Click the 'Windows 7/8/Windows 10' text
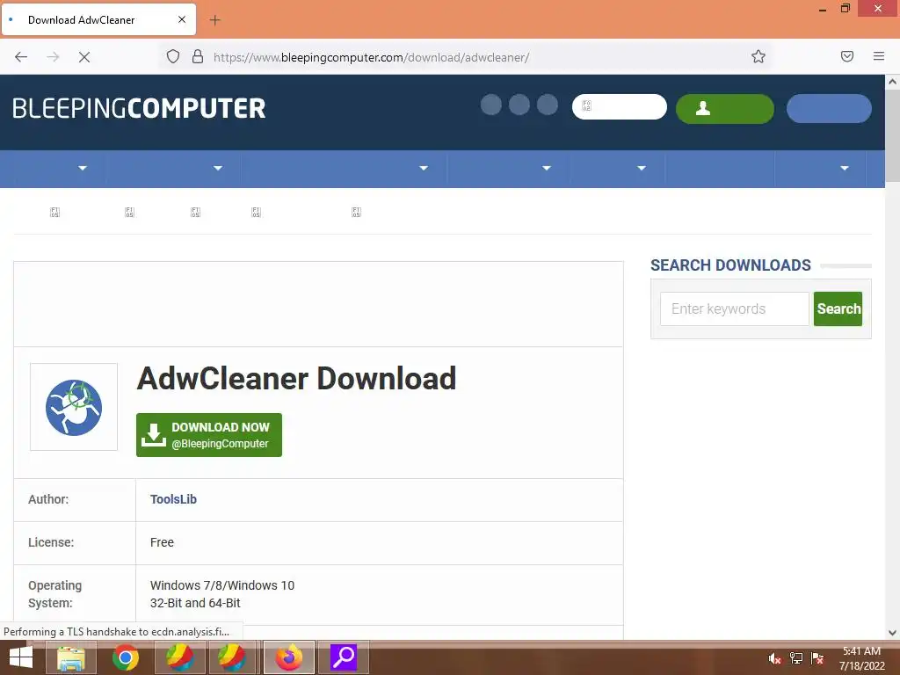This screenshot has width=900, height=675. click(222, 585)
